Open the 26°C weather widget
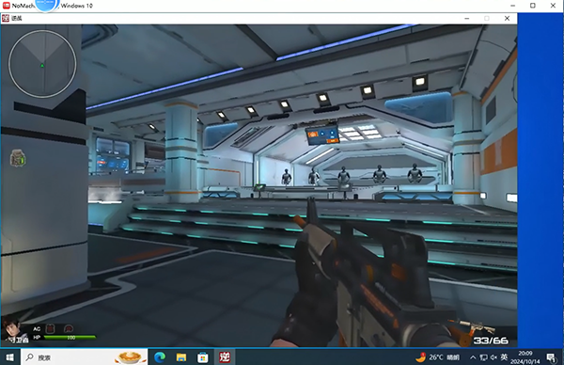This screenshot has height=365, width=564. tap(437, 357)
